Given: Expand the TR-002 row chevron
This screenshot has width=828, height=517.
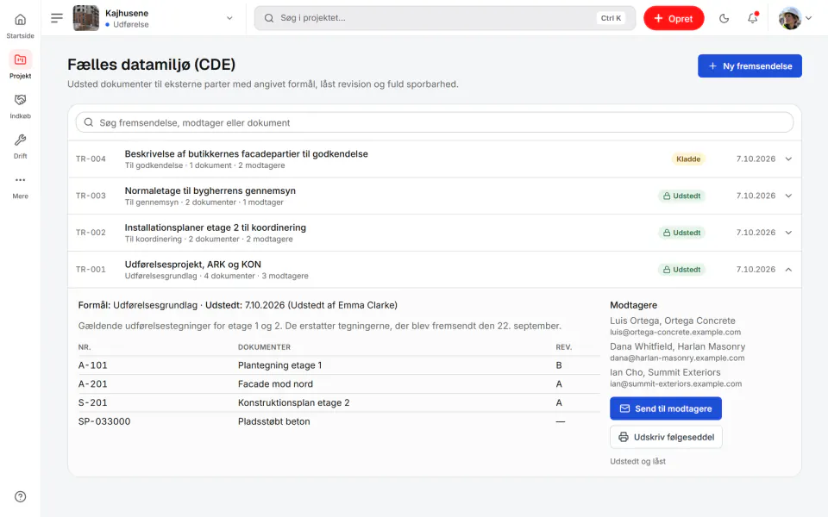Looking at the screenshot, I should pyautogui.click(x=788, y=233).
